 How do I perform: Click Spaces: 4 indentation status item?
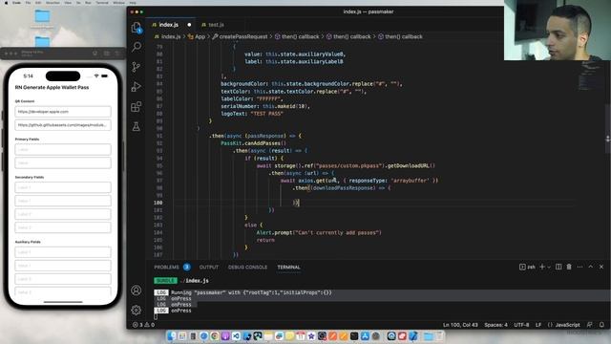[495, 325]
